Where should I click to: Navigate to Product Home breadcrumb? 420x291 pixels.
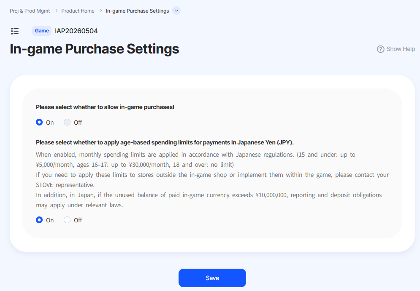coord(78,11)
